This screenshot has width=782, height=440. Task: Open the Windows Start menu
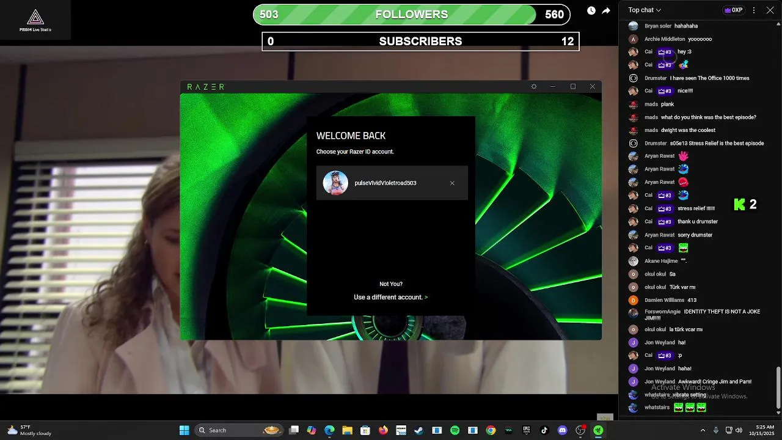184,430
